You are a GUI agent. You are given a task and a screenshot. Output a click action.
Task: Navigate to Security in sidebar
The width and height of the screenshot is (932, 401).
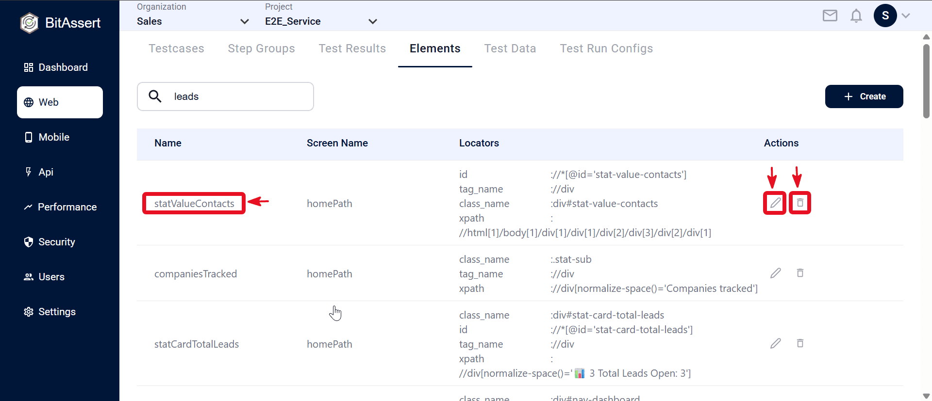pos(60,242)
